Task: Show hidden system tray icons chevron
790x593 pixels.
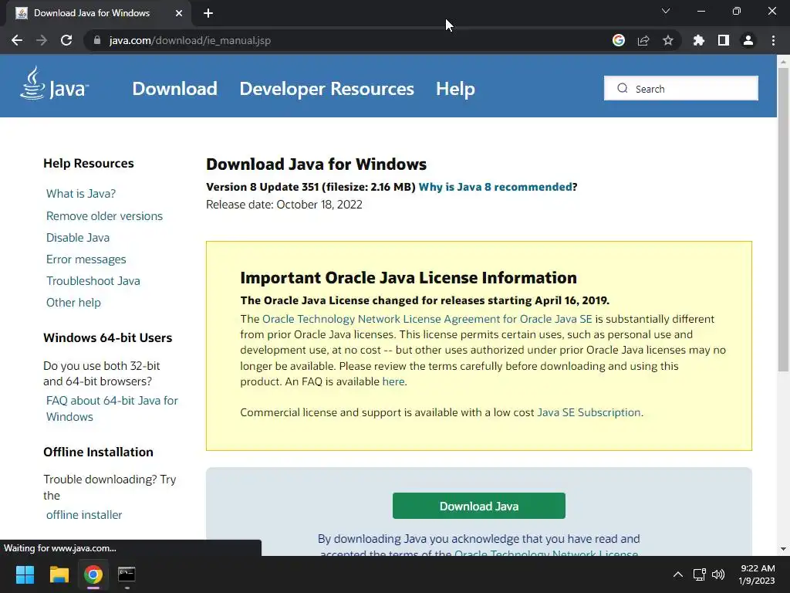Action: tap(678, 574)
